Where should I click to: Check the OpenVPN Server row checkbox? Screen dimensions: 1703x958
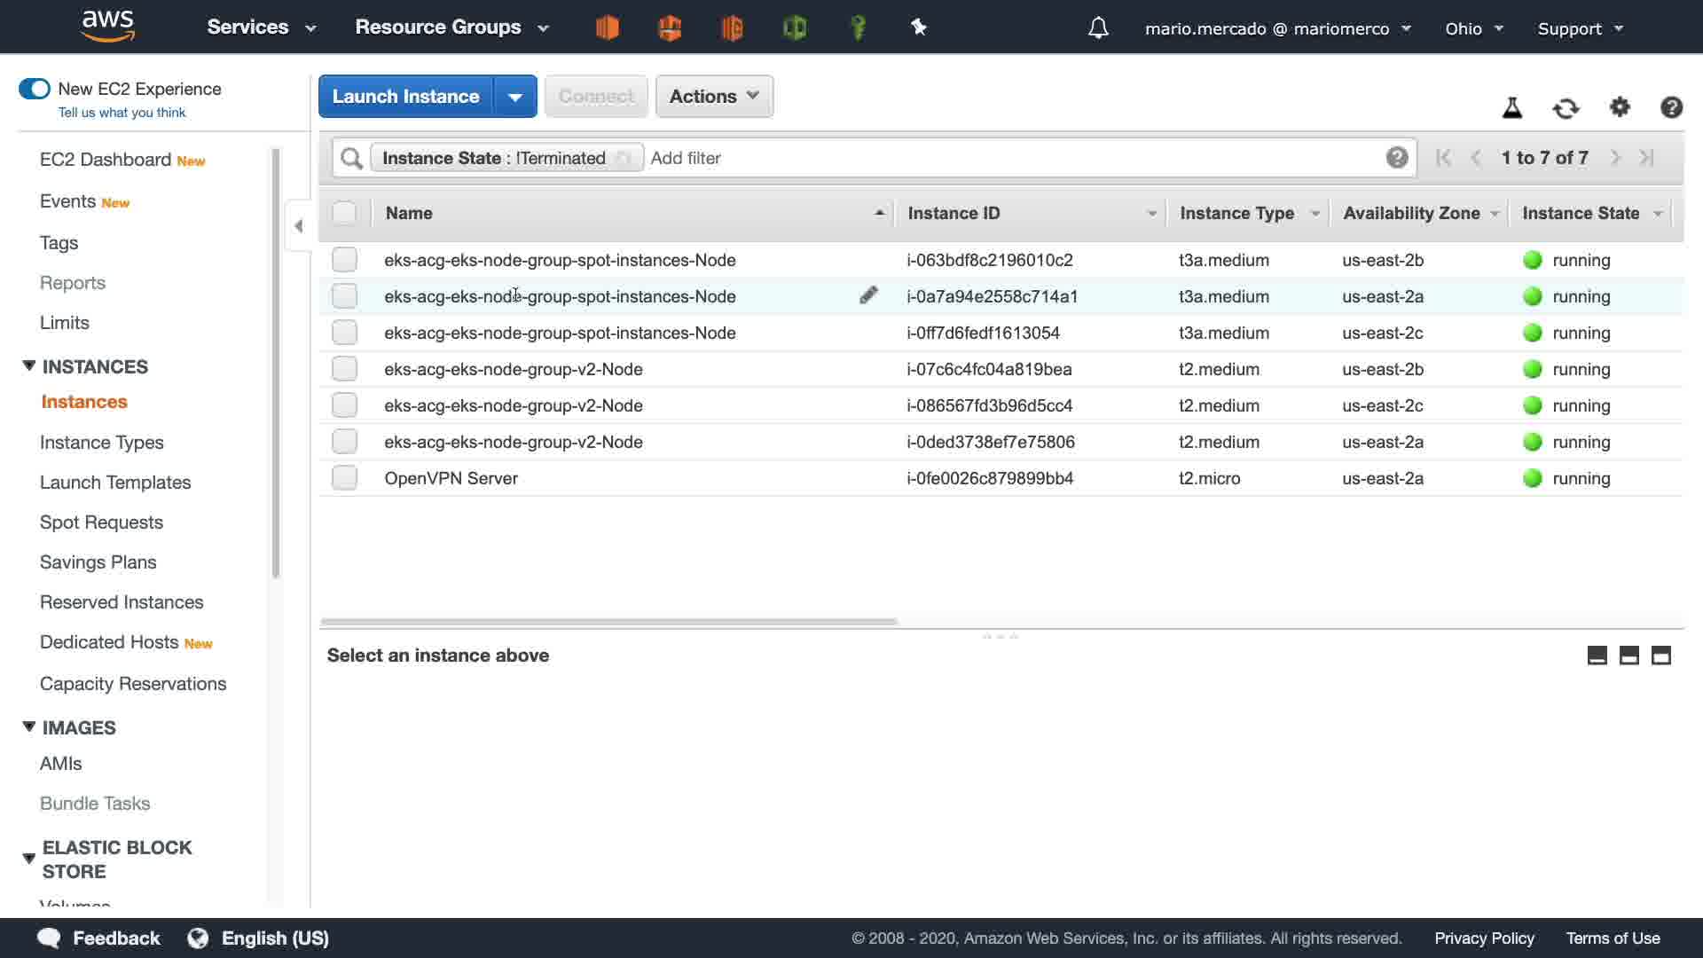[x=344, y=478]
